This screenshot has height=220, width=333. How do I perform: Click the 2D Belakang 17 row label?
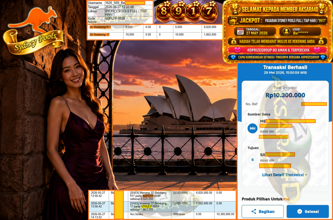coord(100,34)
